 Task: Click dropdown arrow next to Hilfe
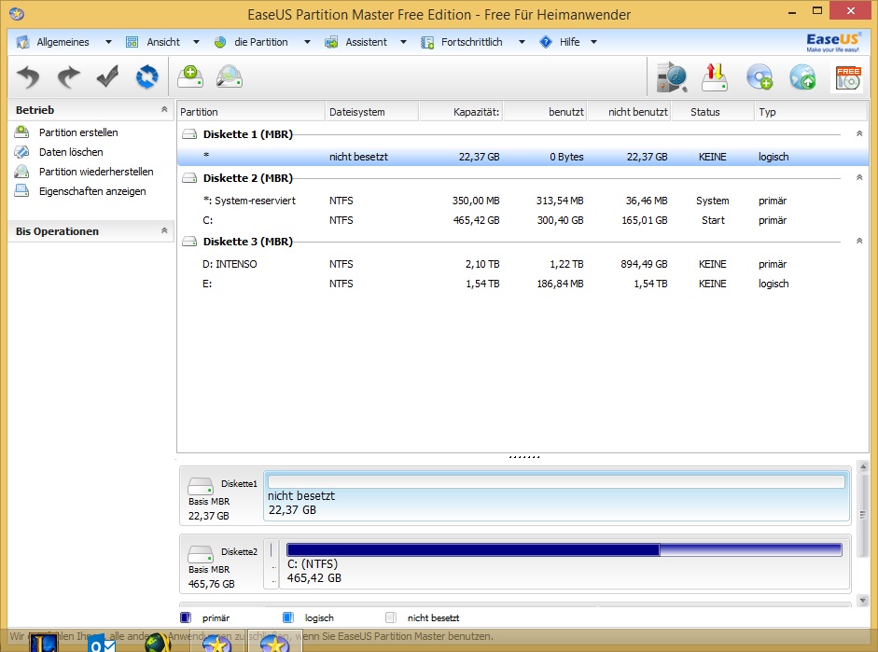pyautogui.click(x=593, y=42)
